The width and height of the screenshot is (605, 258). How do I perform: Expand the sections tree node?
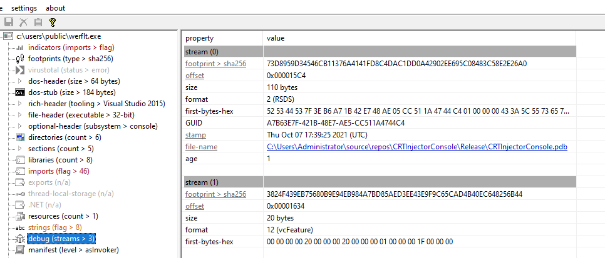[21, 148]
